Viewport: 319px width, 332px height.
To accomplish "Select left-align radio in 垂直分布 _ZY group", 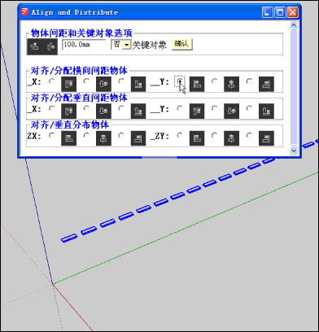I will 180,135.
